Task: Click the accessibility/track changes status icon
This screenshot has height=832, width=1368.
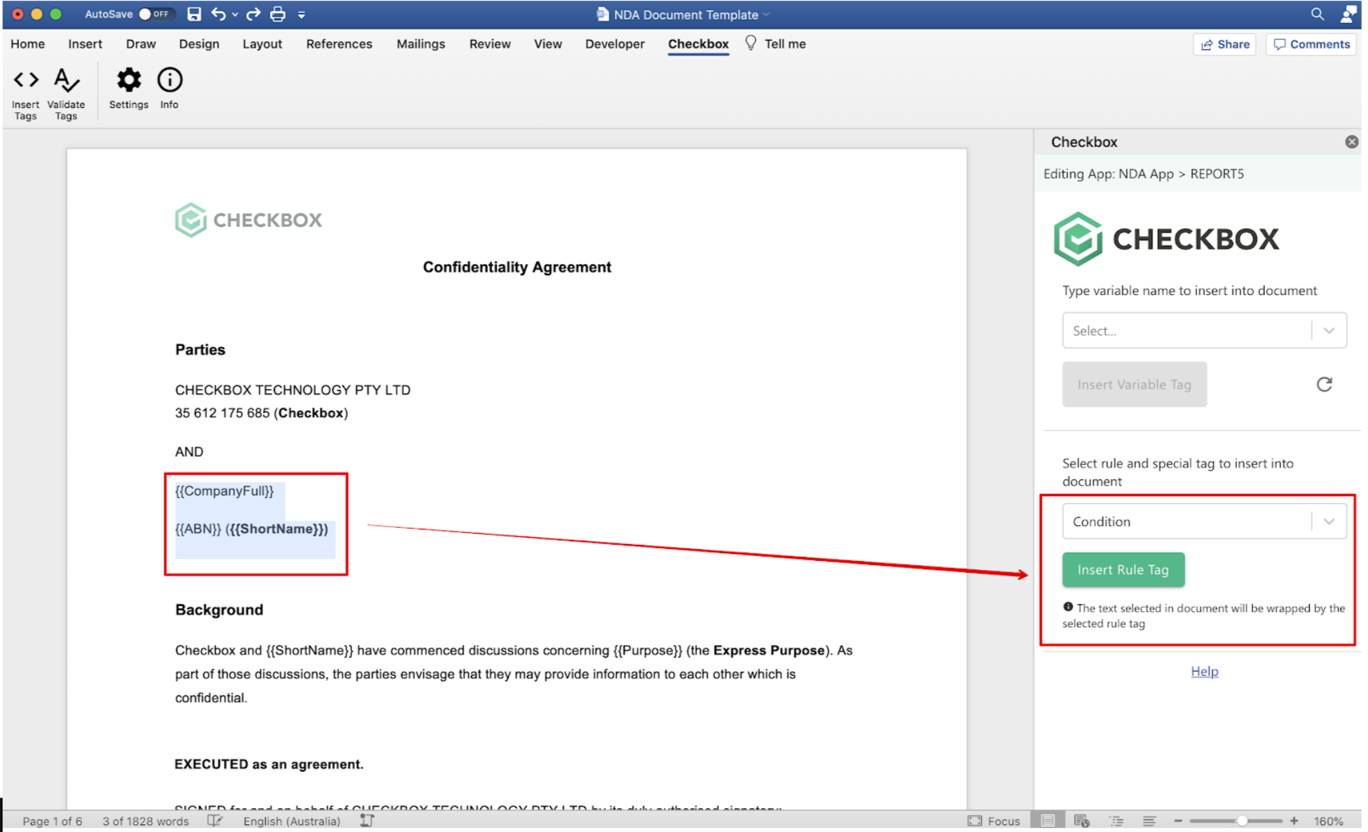Action: point(367,821)
